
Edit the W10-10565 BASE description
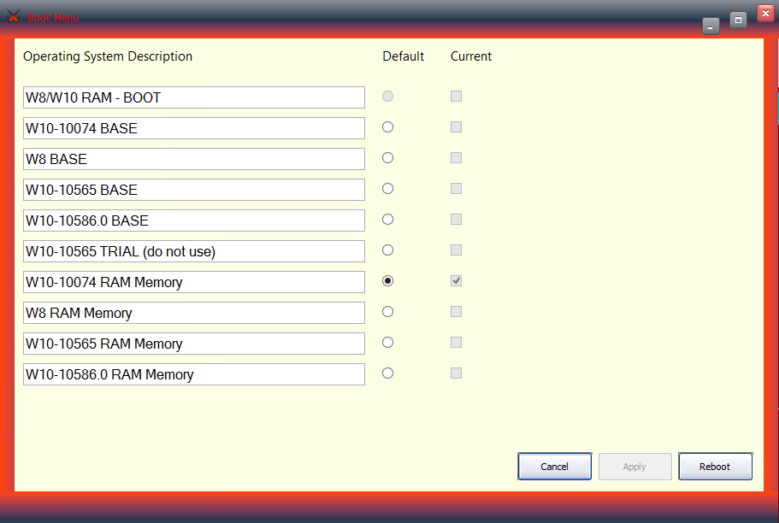(x=194, y=190)
